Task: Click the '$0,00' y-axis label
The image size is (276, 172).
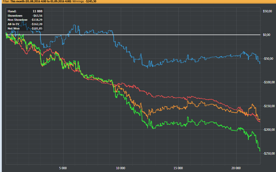Action: [x=267, y=35]
